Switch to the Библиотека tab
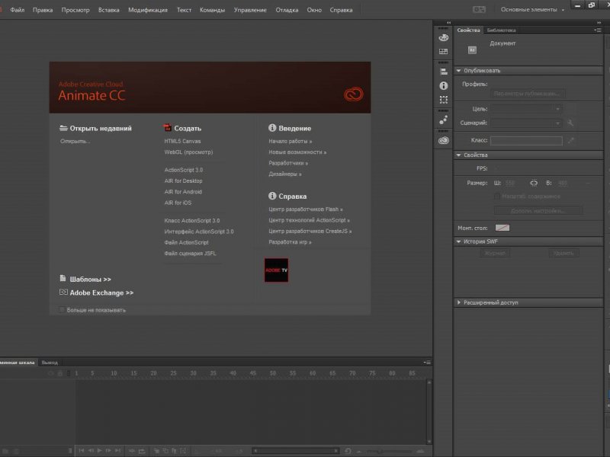The image size is (610, 457). [501, 30]
